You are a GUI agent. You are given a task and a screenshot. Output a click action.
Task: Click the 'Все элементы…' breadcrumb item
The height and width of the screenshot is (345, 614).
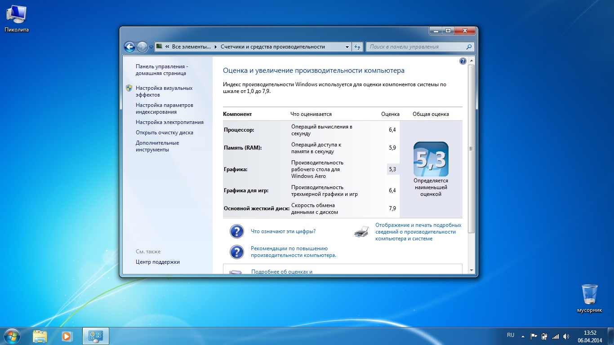(191, 47)
